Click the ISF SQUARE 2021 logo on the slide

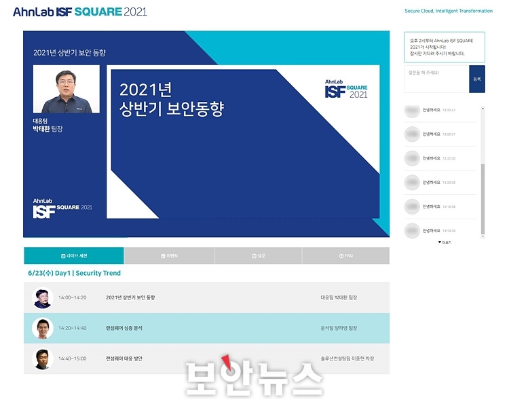point(346,89)
